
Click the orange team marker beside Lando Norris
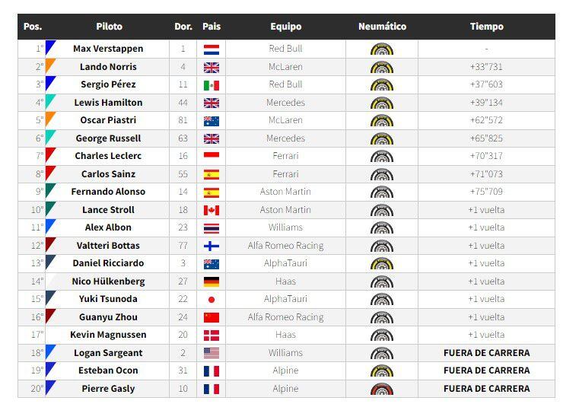click(x=50, y=65)
